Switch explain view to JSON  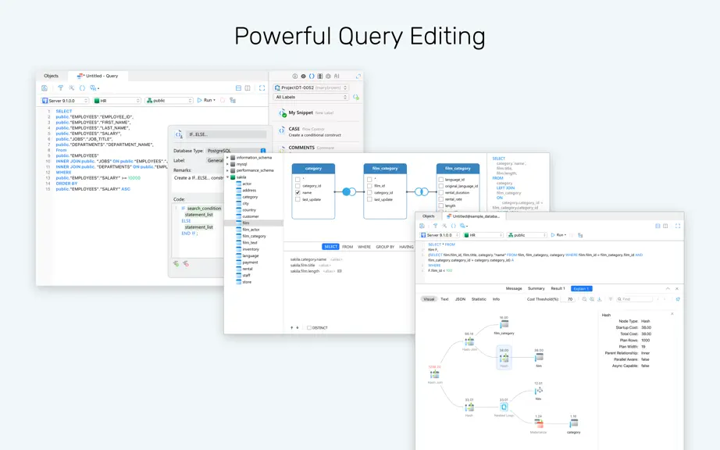click(x=460, y=299)
